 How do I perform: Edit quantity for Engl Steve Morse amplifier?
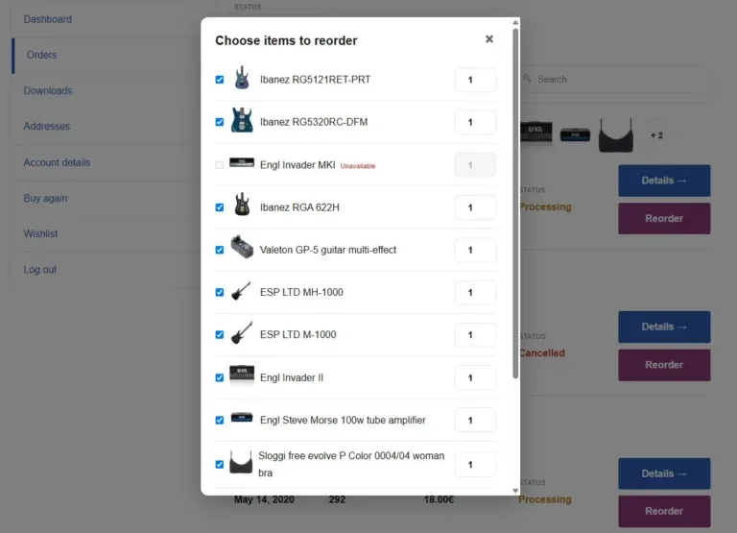click(475, 420)
